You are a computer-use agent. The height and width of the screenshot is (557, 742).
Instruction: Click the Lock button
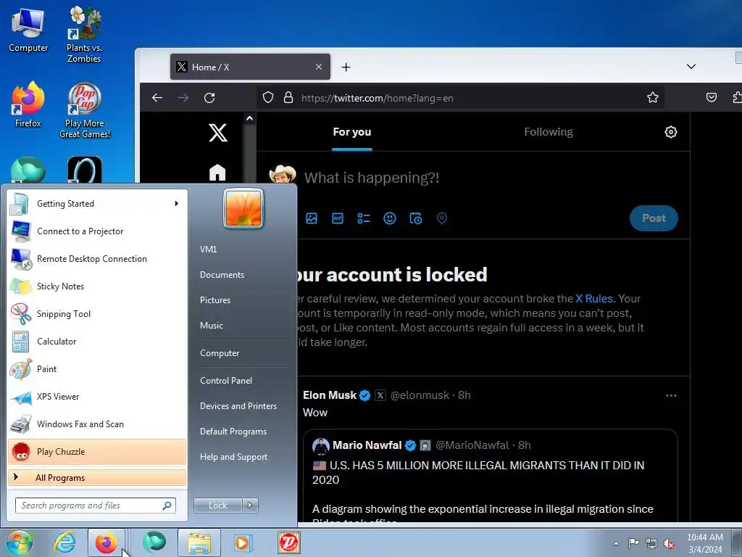coord(217,506)
